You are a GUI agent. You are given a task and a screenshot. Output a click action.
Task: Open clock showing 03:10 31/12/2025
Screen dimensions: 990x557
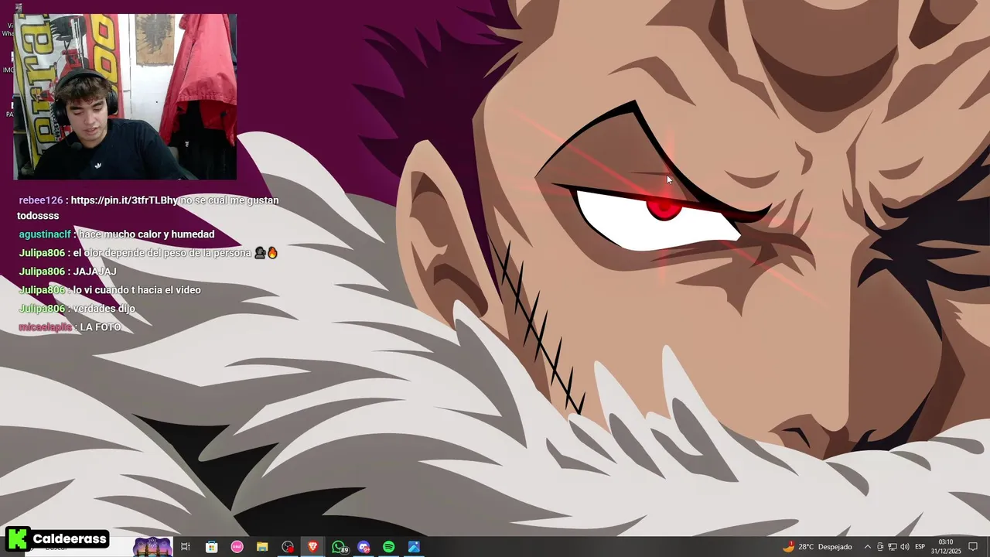[x=946, y=547]
